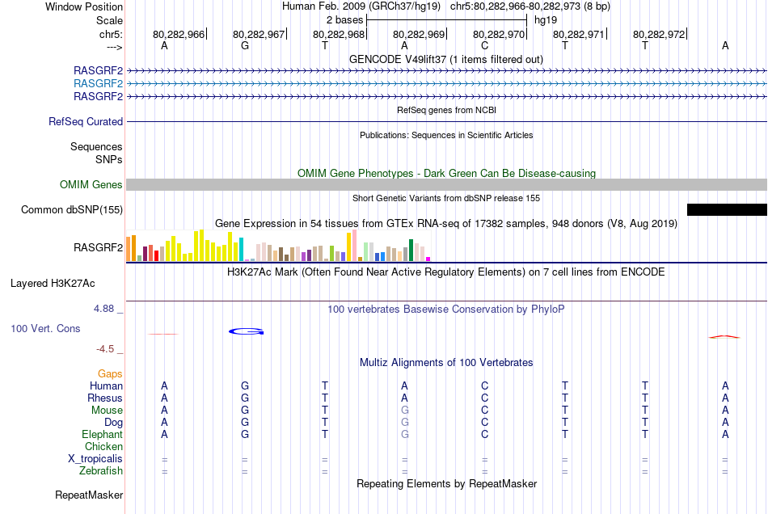This screenshot has width=768, height=514.
Task: Click the light-blue RASGRF2 transcript label
Action: tap(98, 84)
